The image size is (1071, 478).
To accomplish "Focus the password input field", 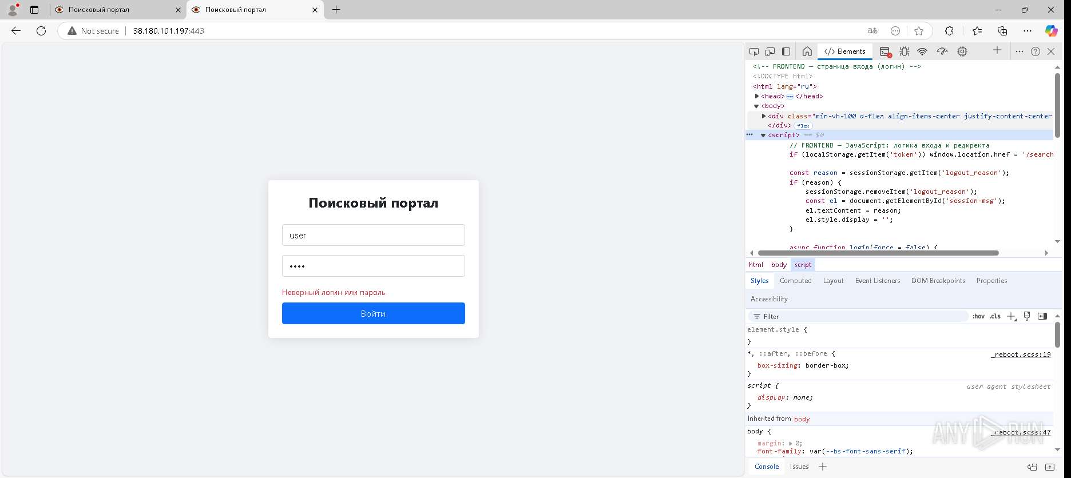I will 373,266.
